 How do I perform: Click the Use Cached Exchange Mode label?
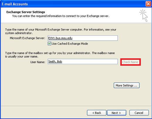click(x=70, y=44)
